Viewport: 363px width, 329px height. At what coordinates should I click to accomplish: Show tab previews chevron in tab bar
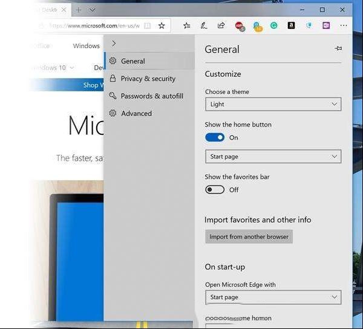(92, 10)
